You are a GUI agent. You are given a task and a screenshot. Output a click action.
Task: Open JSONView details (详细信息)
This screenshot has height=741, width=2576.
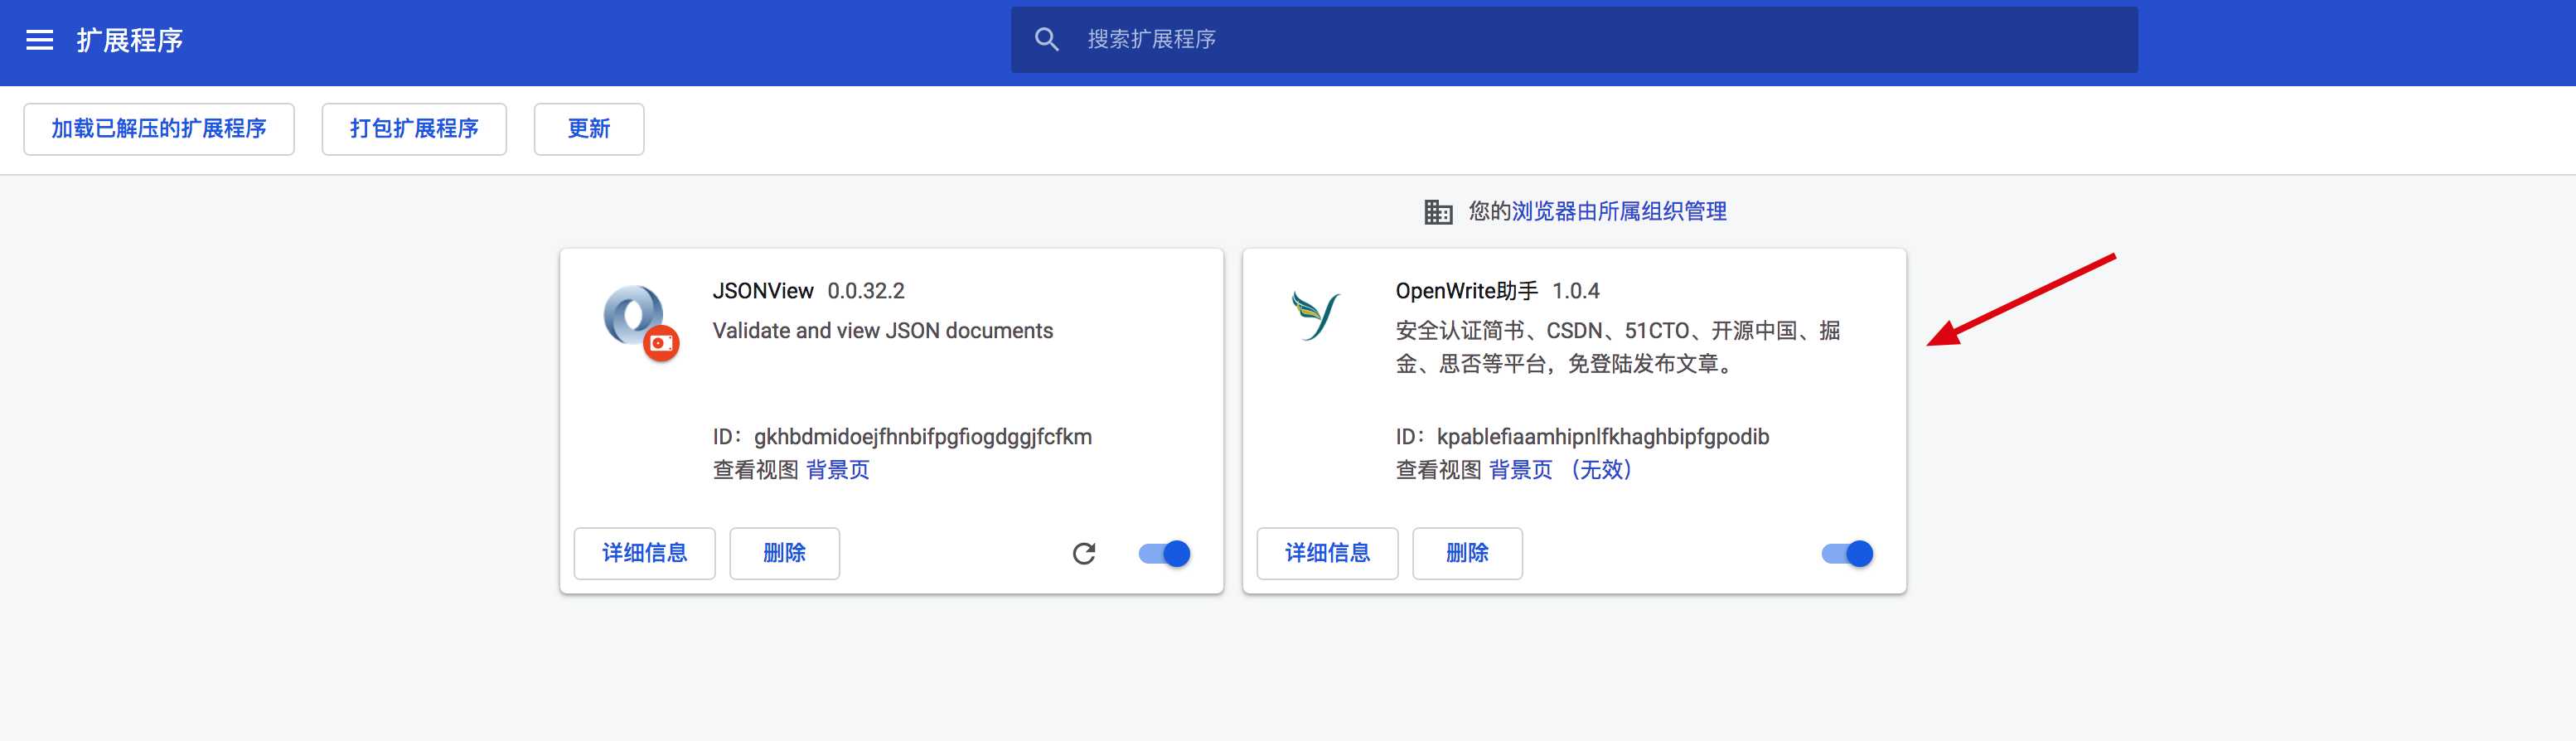(x=645, y=554)
